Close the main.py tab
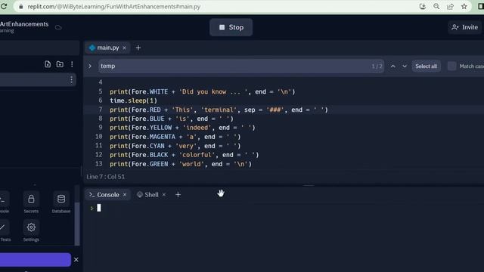The width and height of the screenshot is (484, 272). (124, 48)
